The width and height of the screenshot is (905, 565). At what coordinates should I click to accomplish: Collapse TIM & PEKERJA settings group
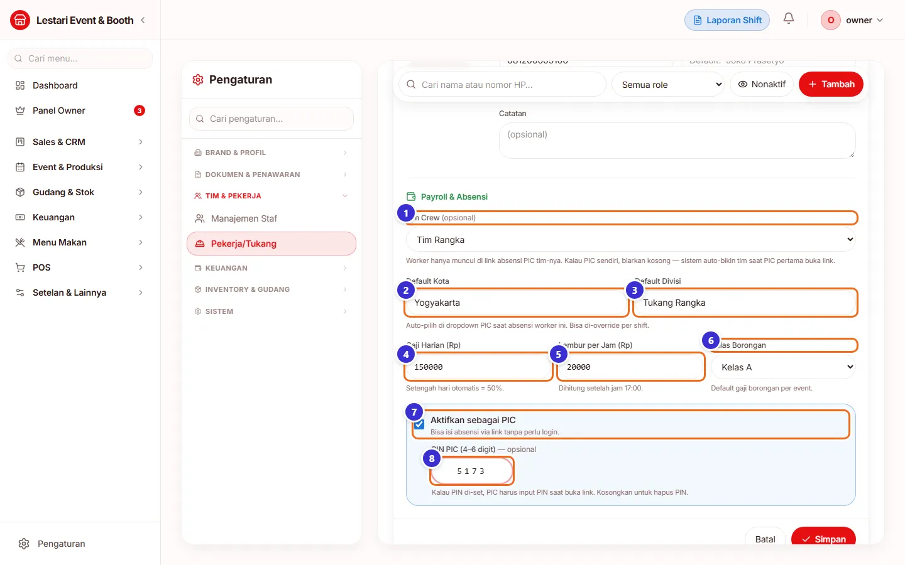[x=271, y=196]
